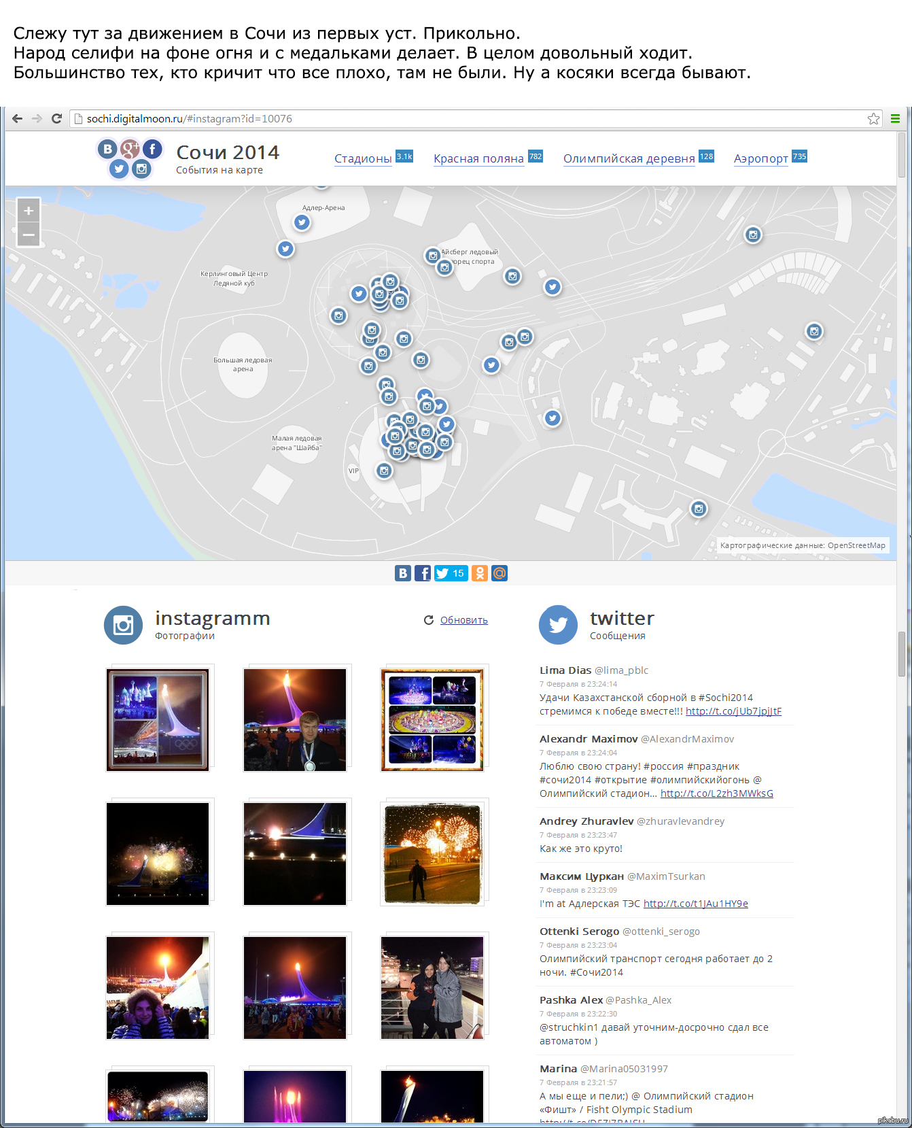Open link in Lima Dias tweet
The width and height of the screenshot is (912, 1128).
point(733,711)
